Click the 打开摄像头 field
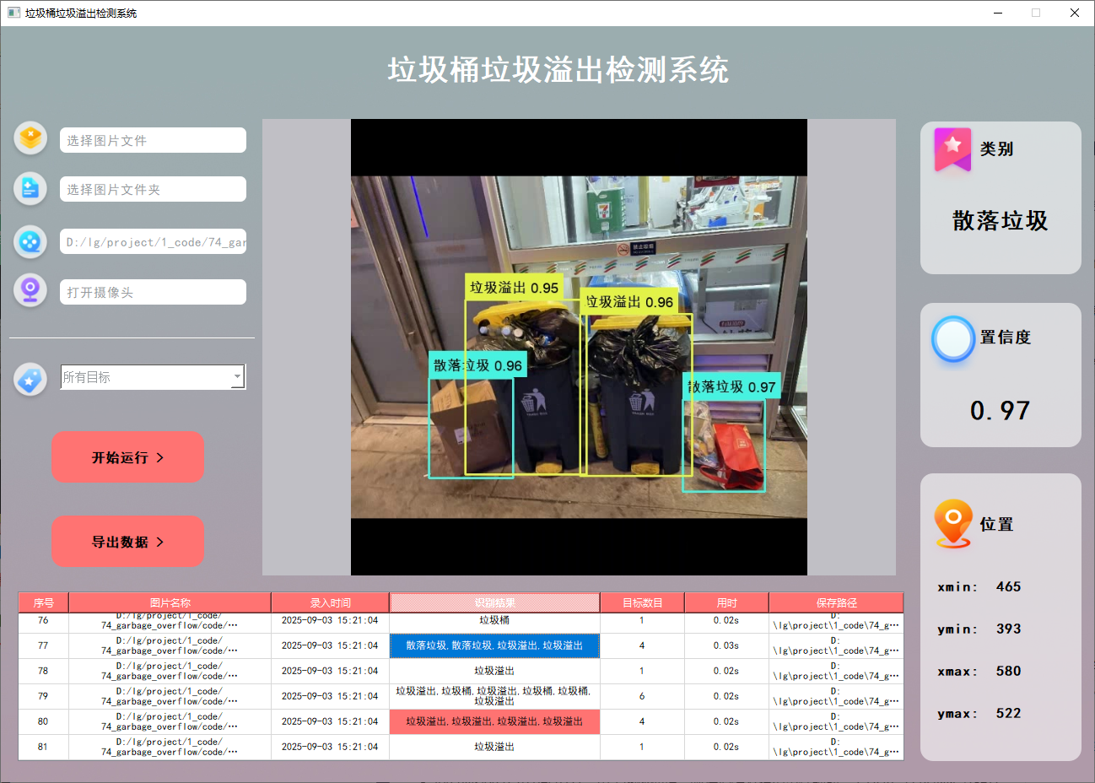This screenshot has height=783, width=1095. pos(153,292)
